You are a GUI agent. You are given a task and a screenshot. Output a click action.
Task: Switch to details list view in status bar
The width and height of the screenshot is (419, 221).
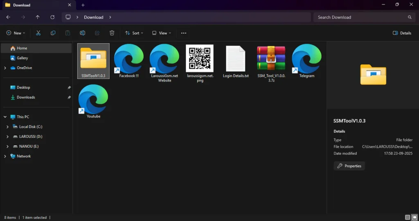[408, 217]
